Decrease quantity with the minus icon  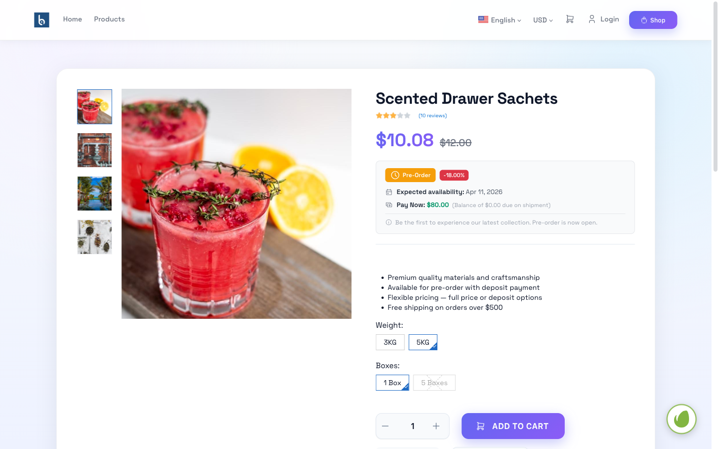(x=385, y=426)
